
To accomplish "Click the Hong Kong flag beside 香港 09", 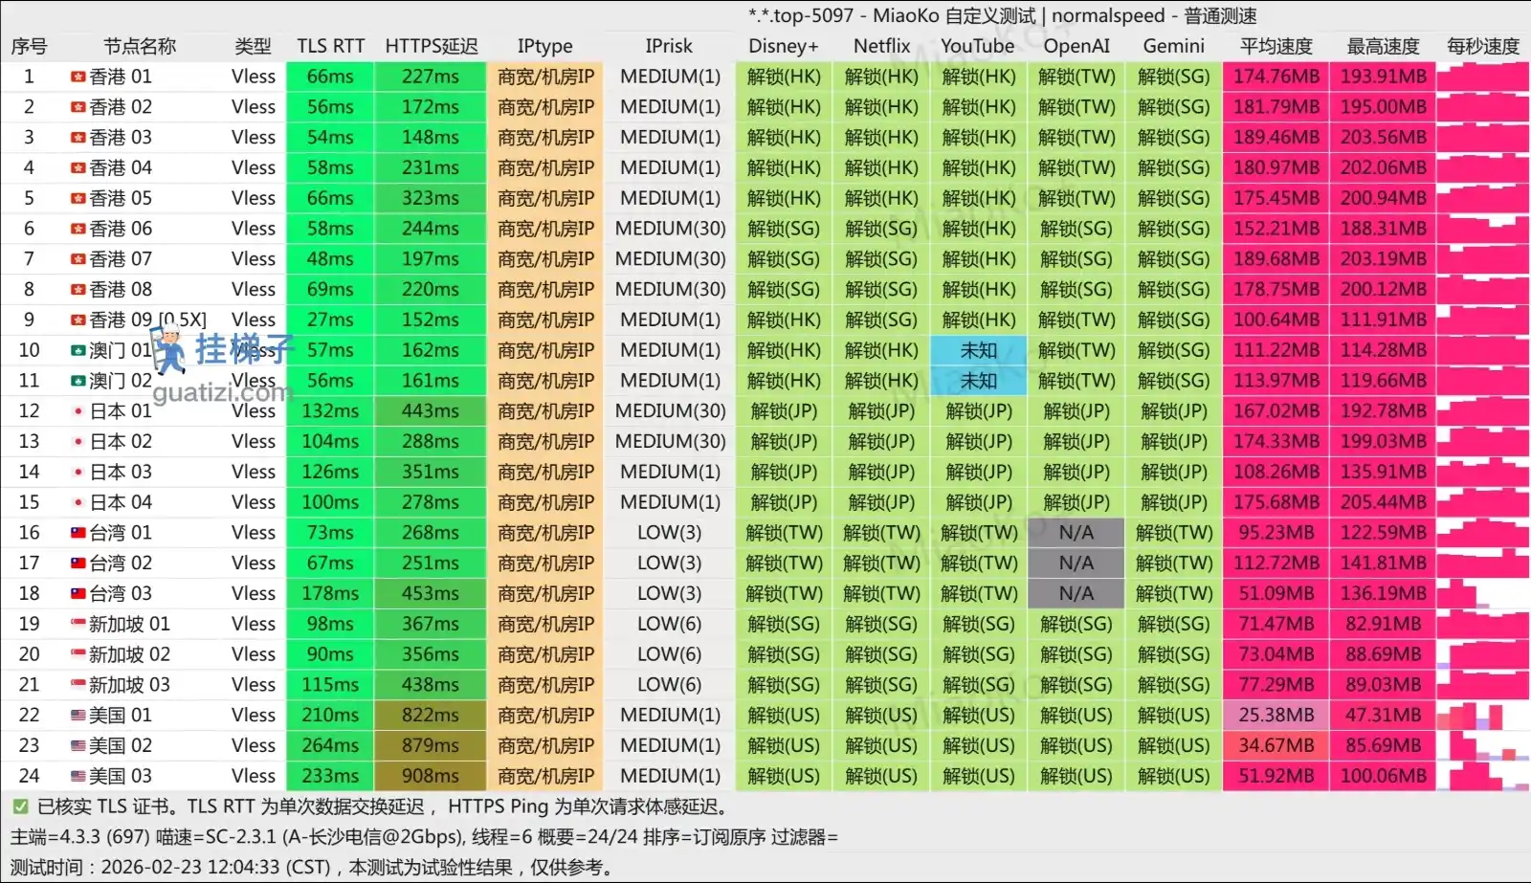I will coord(78,320).
